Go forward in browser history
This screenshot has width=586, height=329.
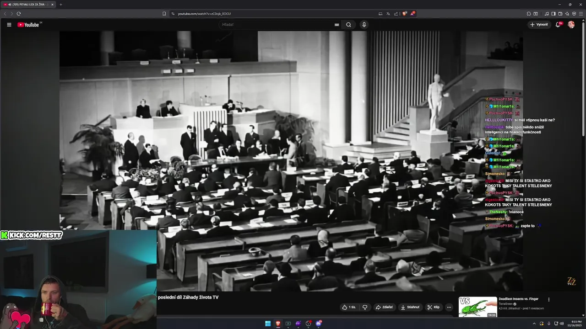(12, 14)
